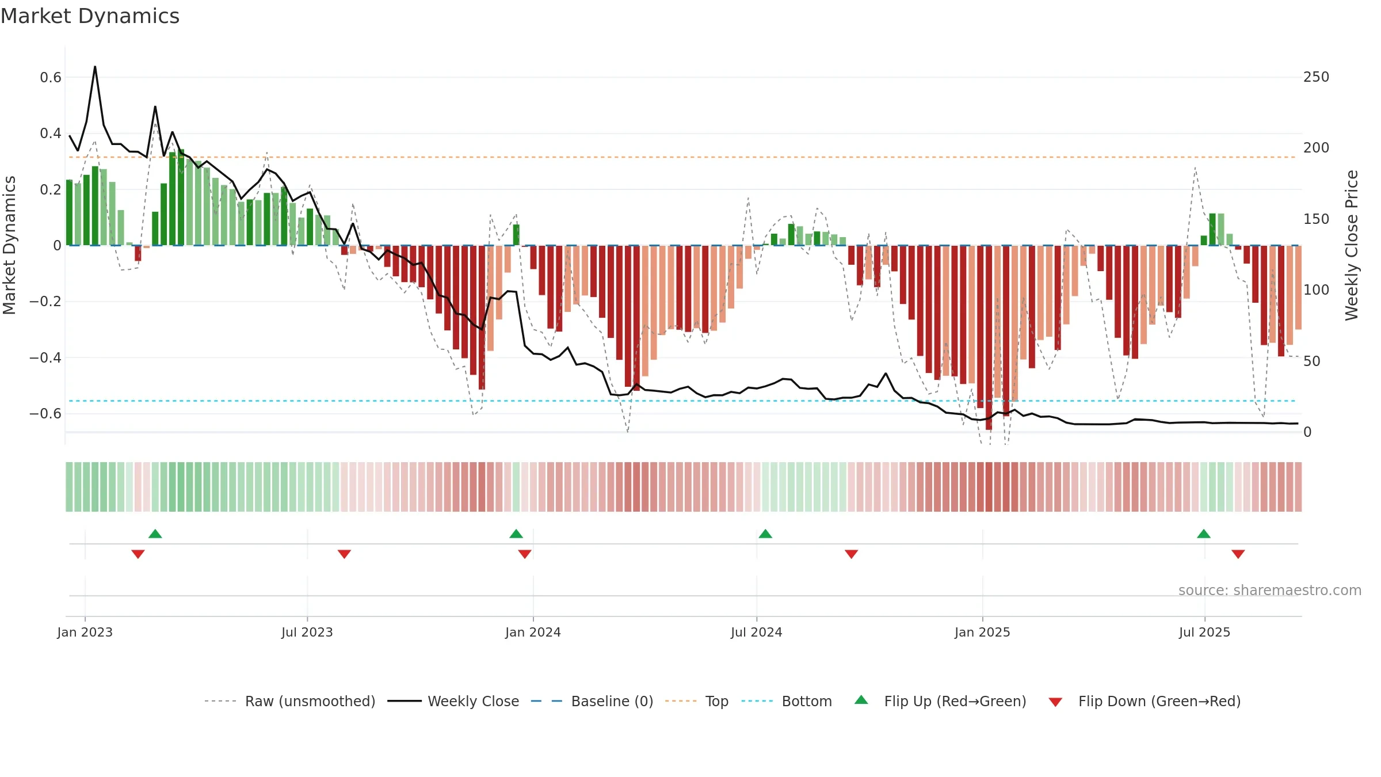Toggle the Baseline (0) legend entry
Image resolution: width=1381 pixels, height=777 pixels.
click(x=592, y=701)
